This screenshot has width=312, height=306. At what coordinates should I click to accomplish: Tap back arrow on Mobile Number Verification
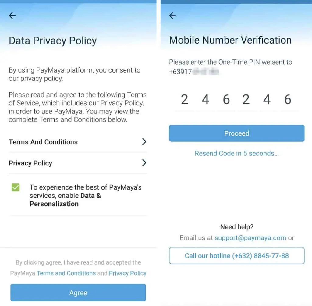tap(172, 16)
